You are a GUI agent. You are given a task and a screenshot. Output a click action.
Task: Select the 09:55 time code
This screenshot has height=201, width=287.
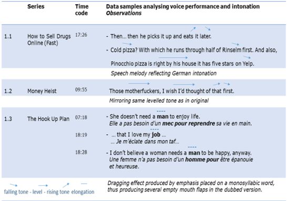pos(81,90)
